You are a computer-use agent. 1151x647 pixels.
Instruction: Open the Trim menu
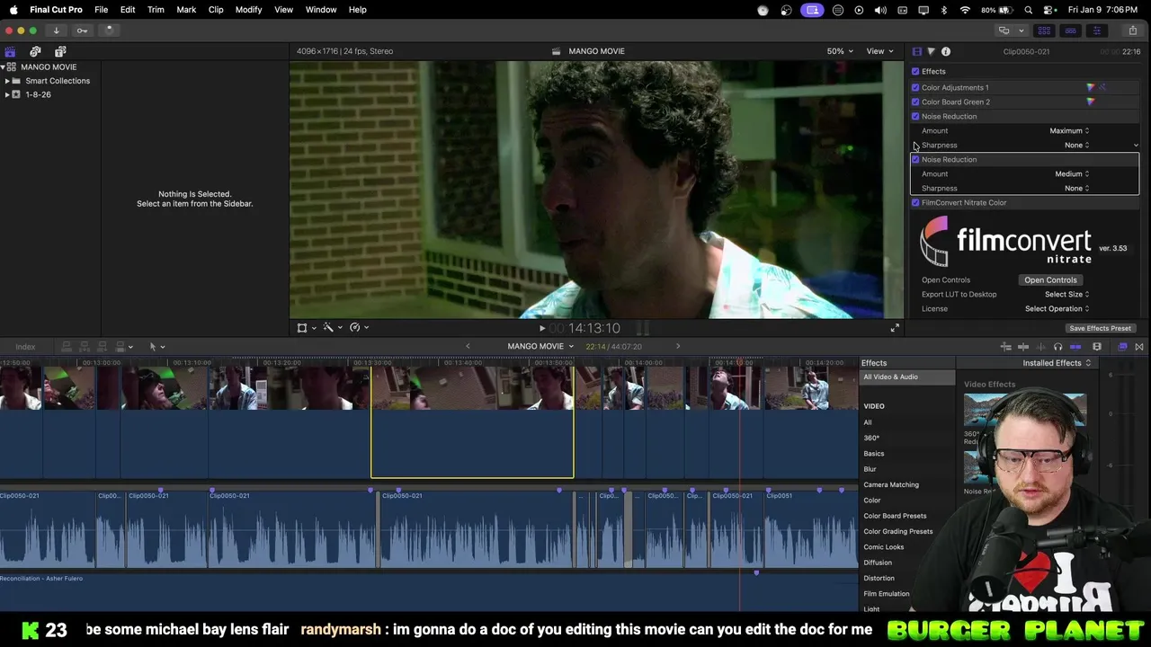[156, 10]
